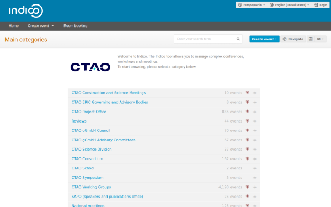Click arrow icon for CTAO Working Groups

[x=254, y=187]
